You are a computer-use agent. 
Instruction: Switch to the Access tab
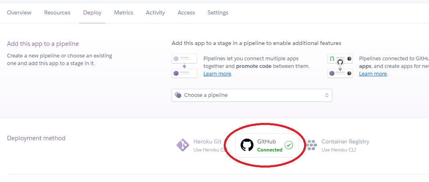point(186,12)
